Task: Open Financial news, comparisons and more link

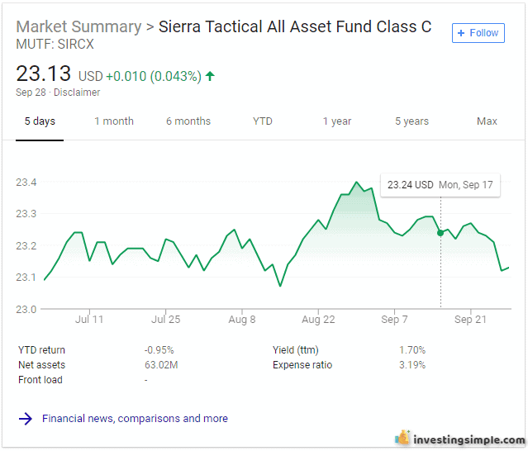Action: coord(135,418)
